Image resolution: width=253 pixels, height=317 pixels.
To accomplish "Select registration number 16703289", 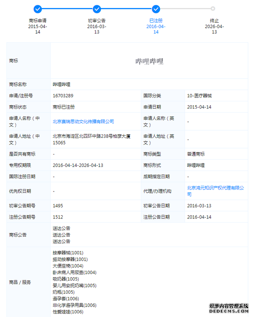I will click(63, 96).
